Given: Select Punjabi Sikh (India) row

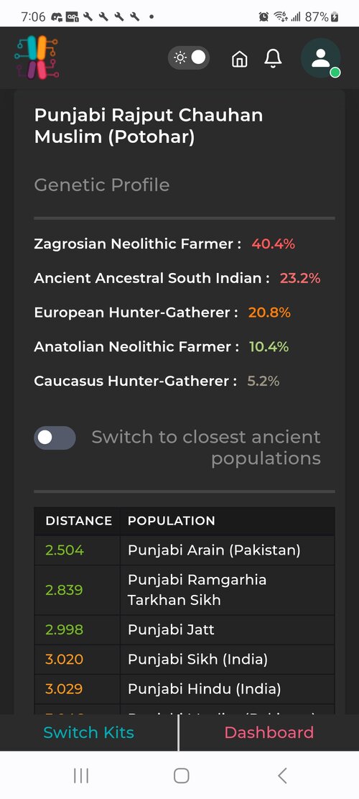Looking at the screenshot, I should (185, 660).
